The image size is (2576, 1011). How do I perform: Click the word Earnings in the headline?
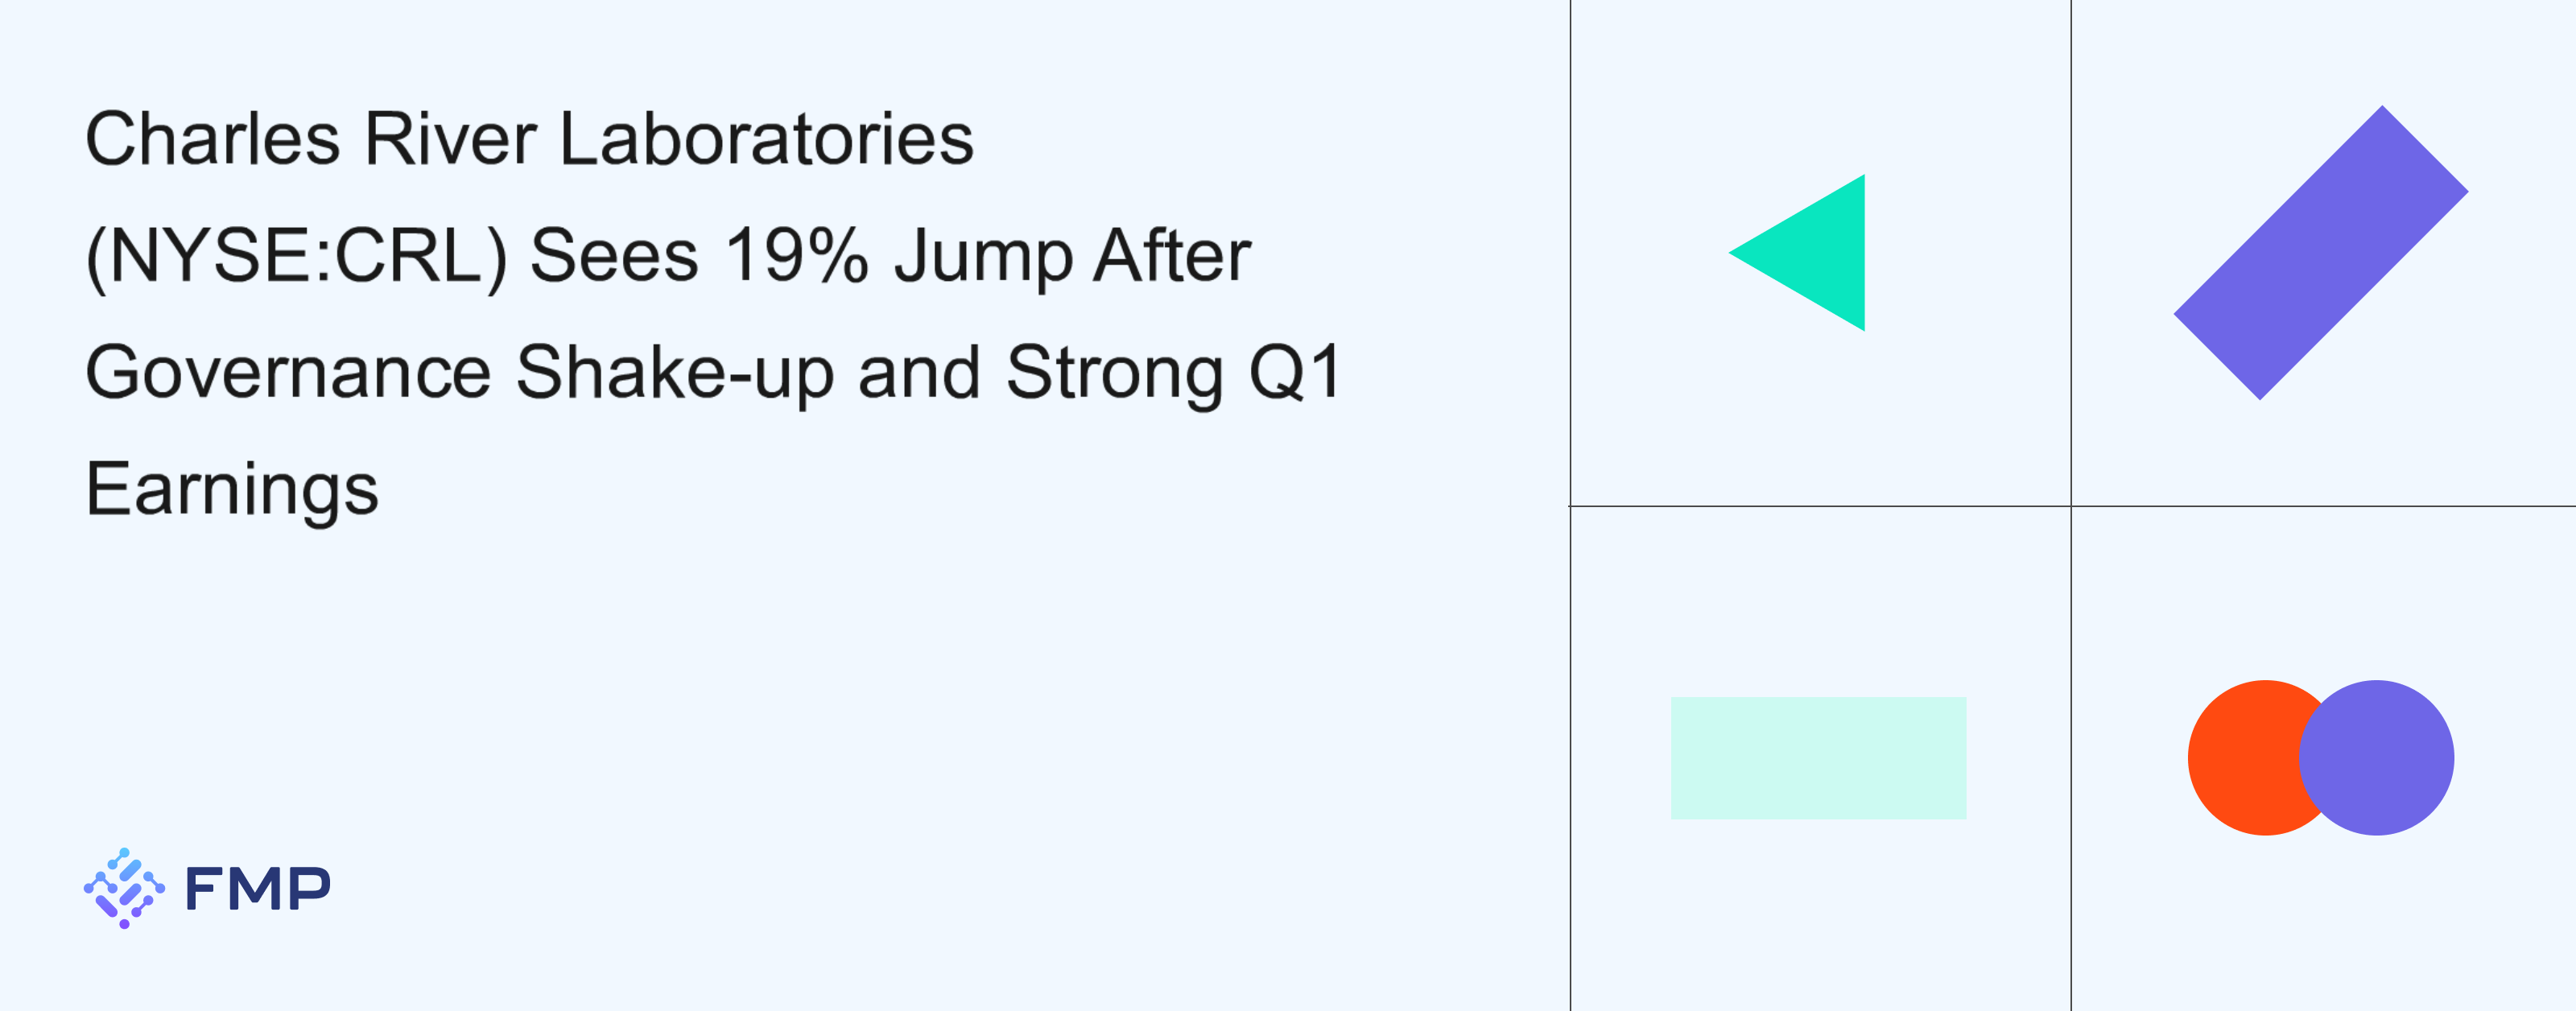coord(232,491)
